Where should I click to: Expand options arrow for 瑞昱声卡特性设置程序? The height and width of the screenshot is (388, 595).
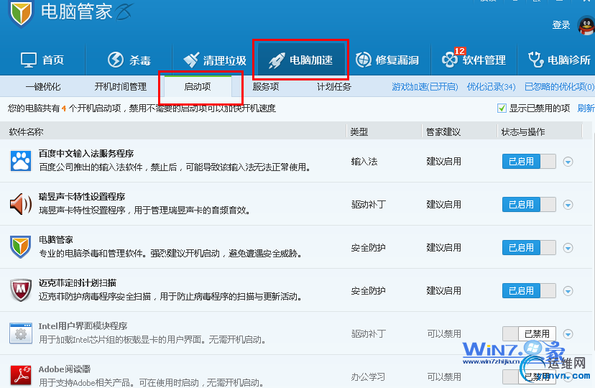(568, 205)
